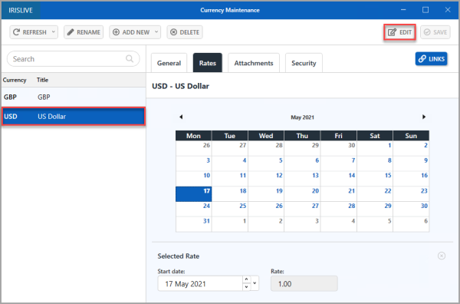Click the Search currency input field
The image size is (460, 304).
(x=73, y=59)
